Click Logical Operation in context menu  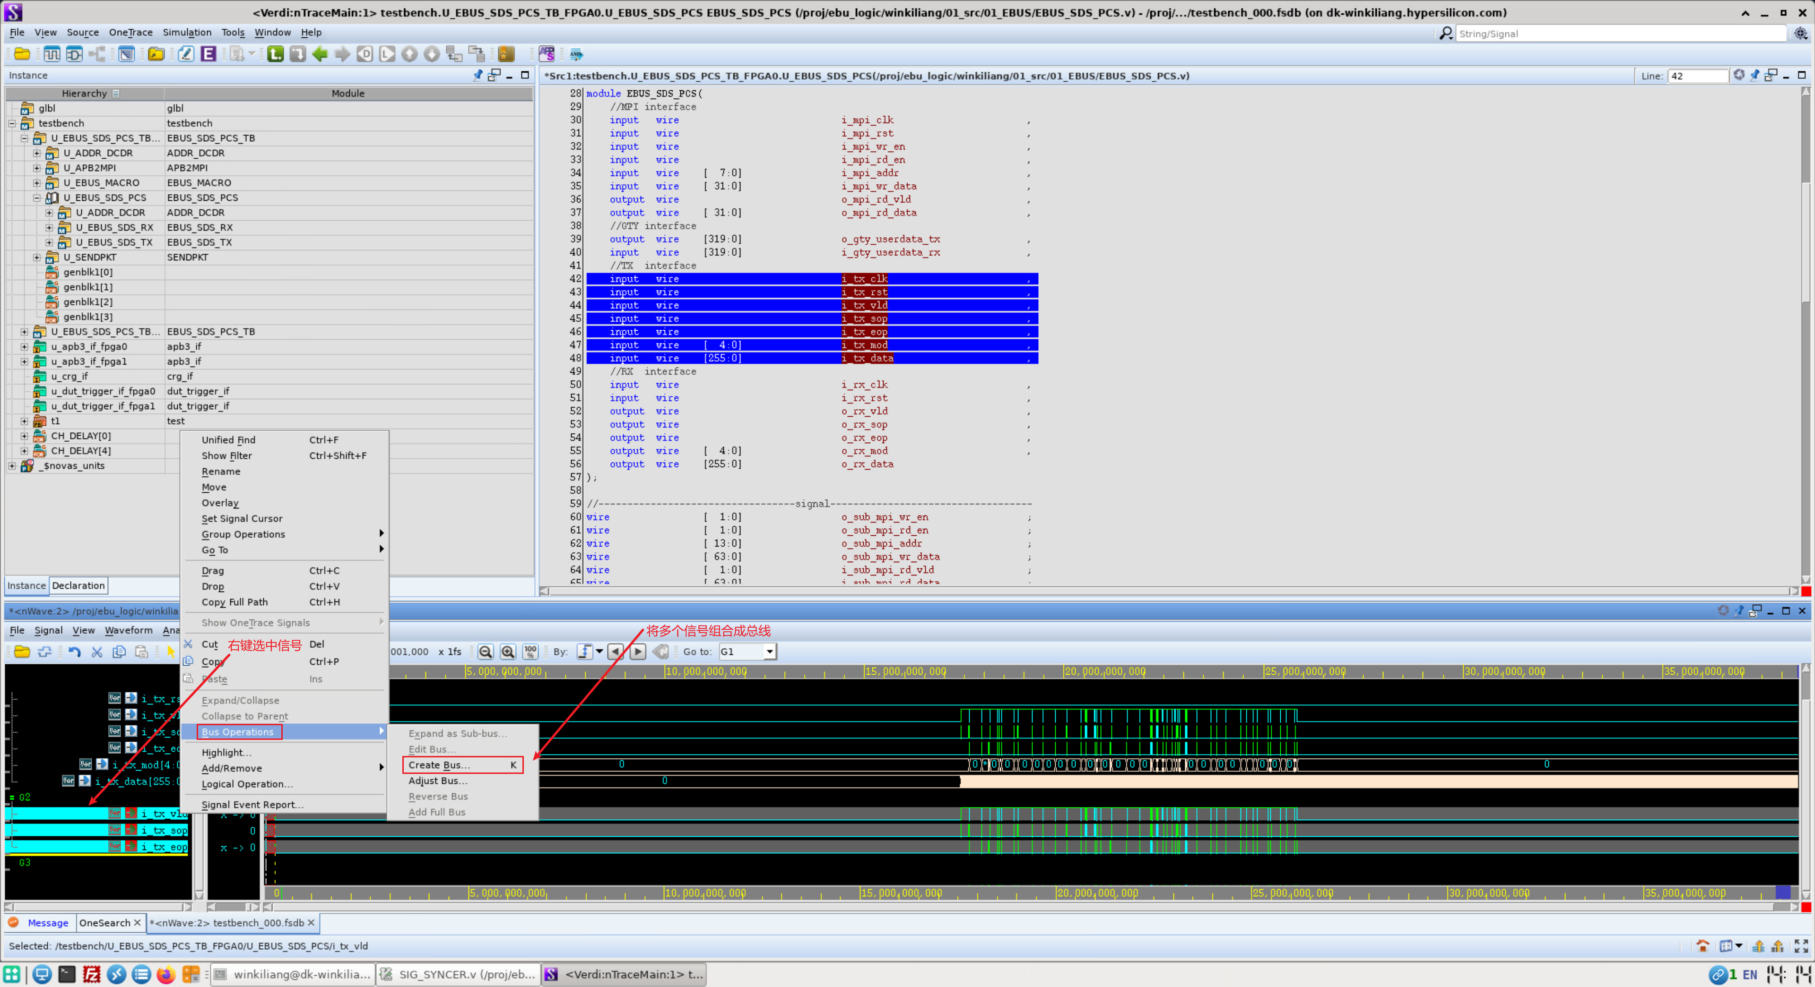247,784
